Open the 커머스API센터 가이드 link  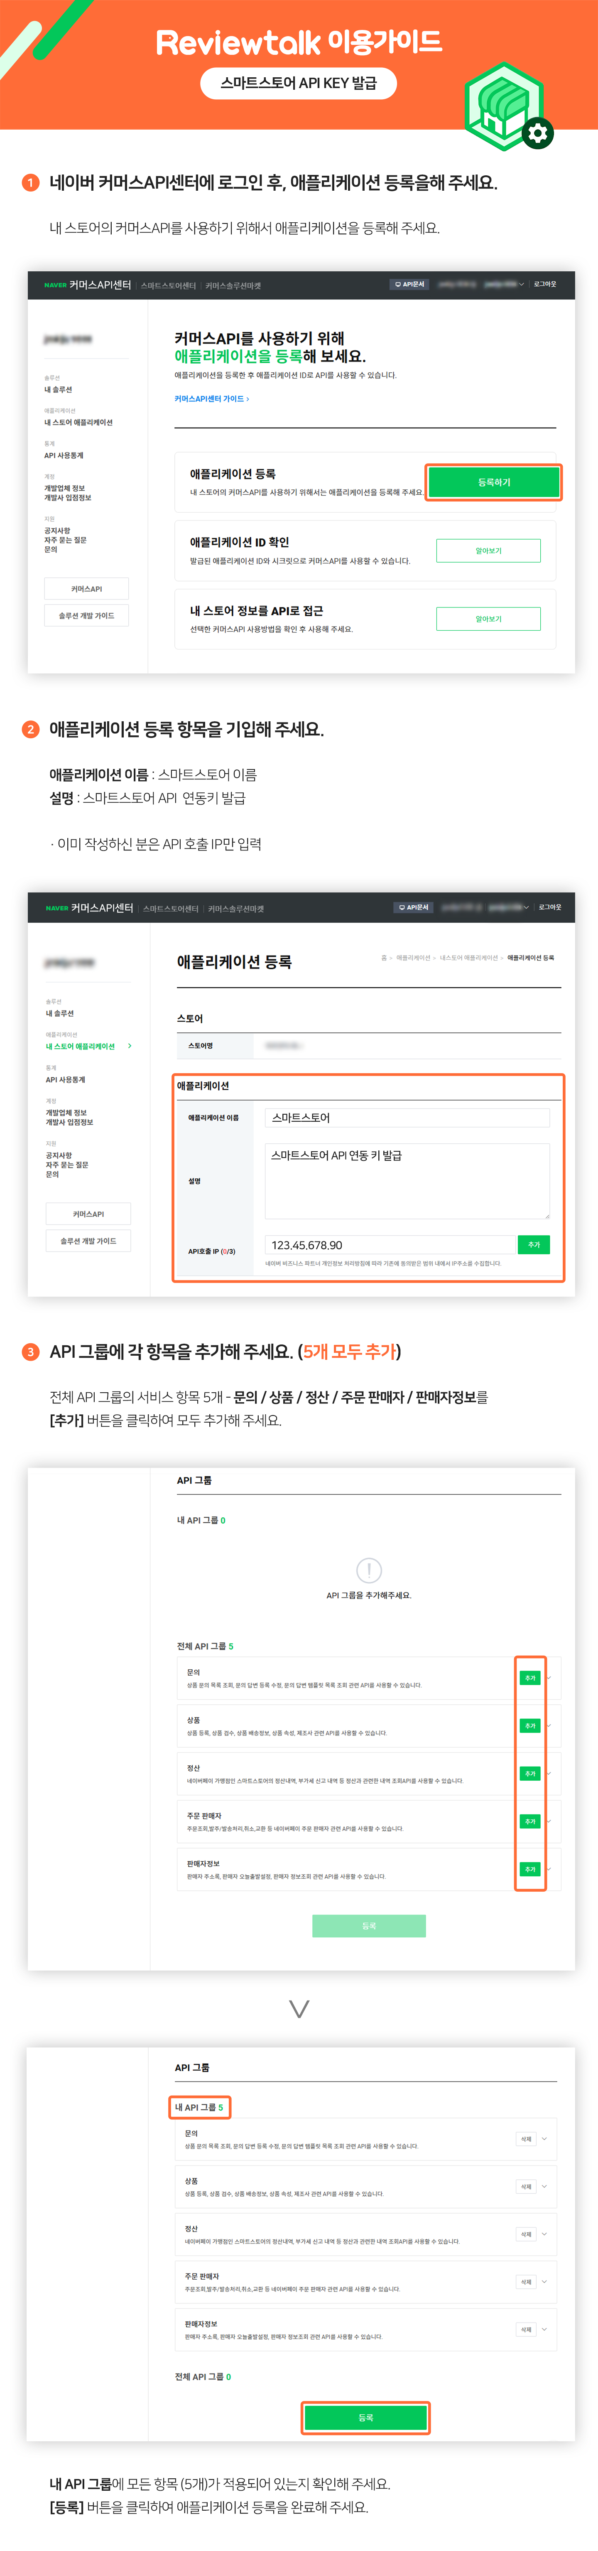click(211, 399)
